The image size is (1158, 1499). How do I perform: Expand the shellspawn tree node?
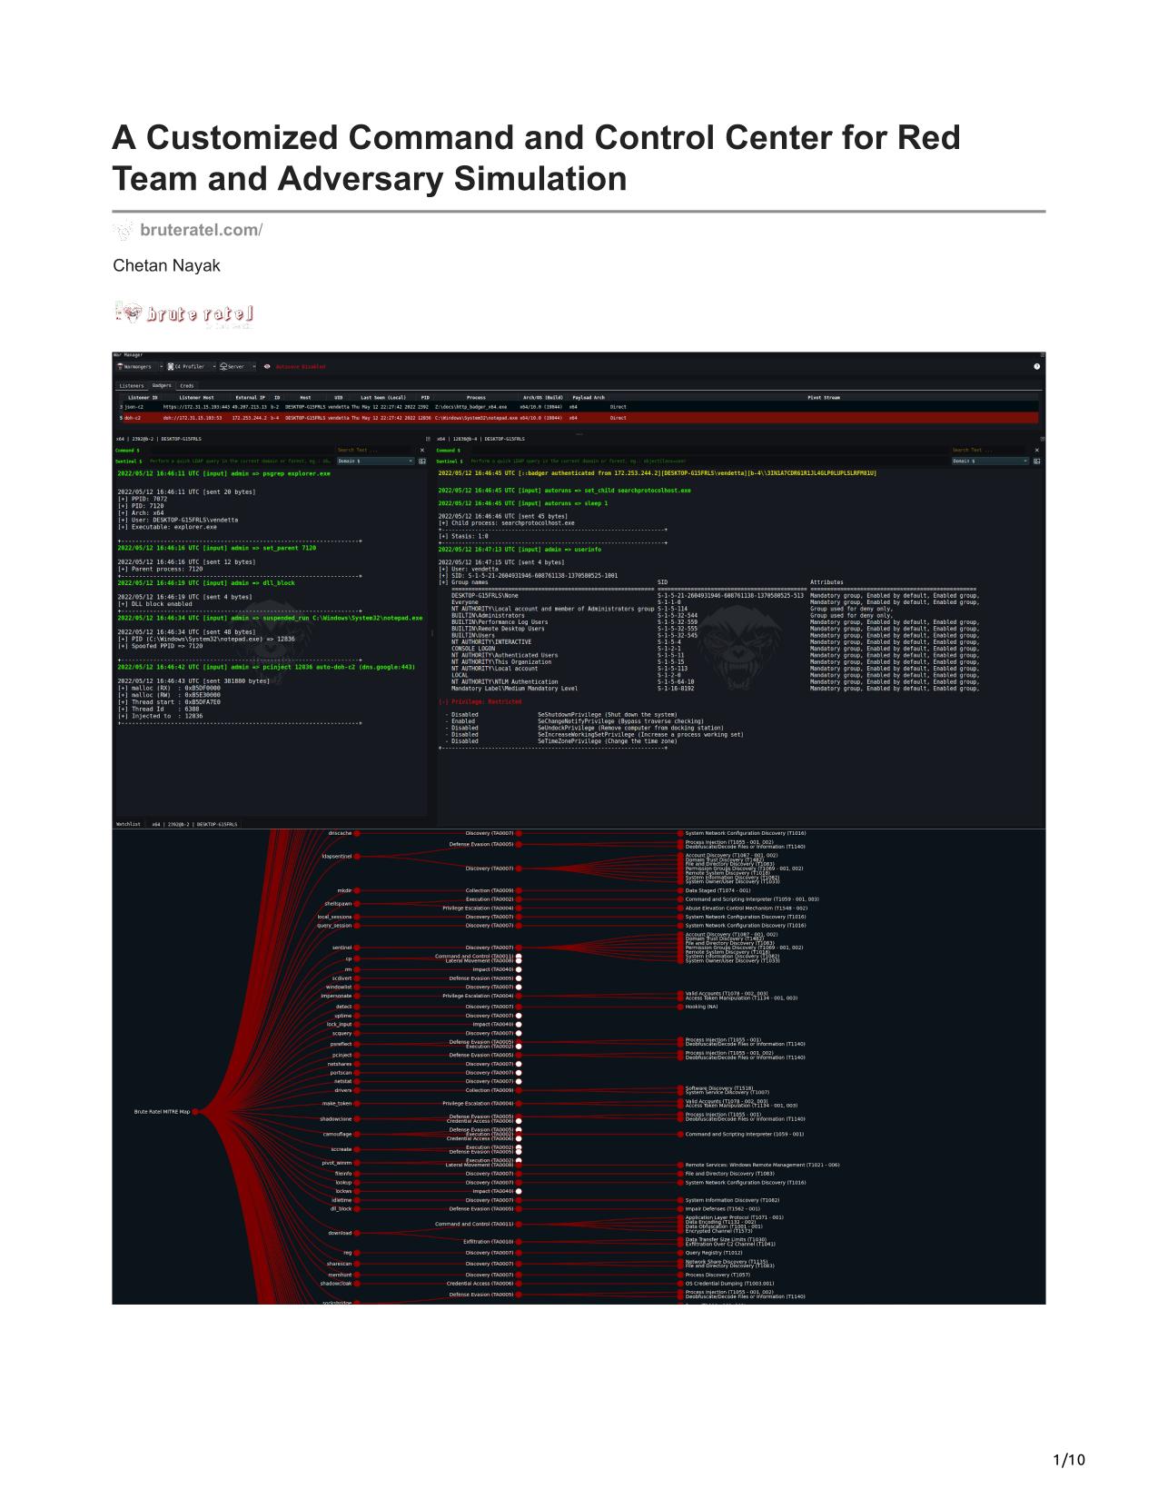(x=357, y=904)
